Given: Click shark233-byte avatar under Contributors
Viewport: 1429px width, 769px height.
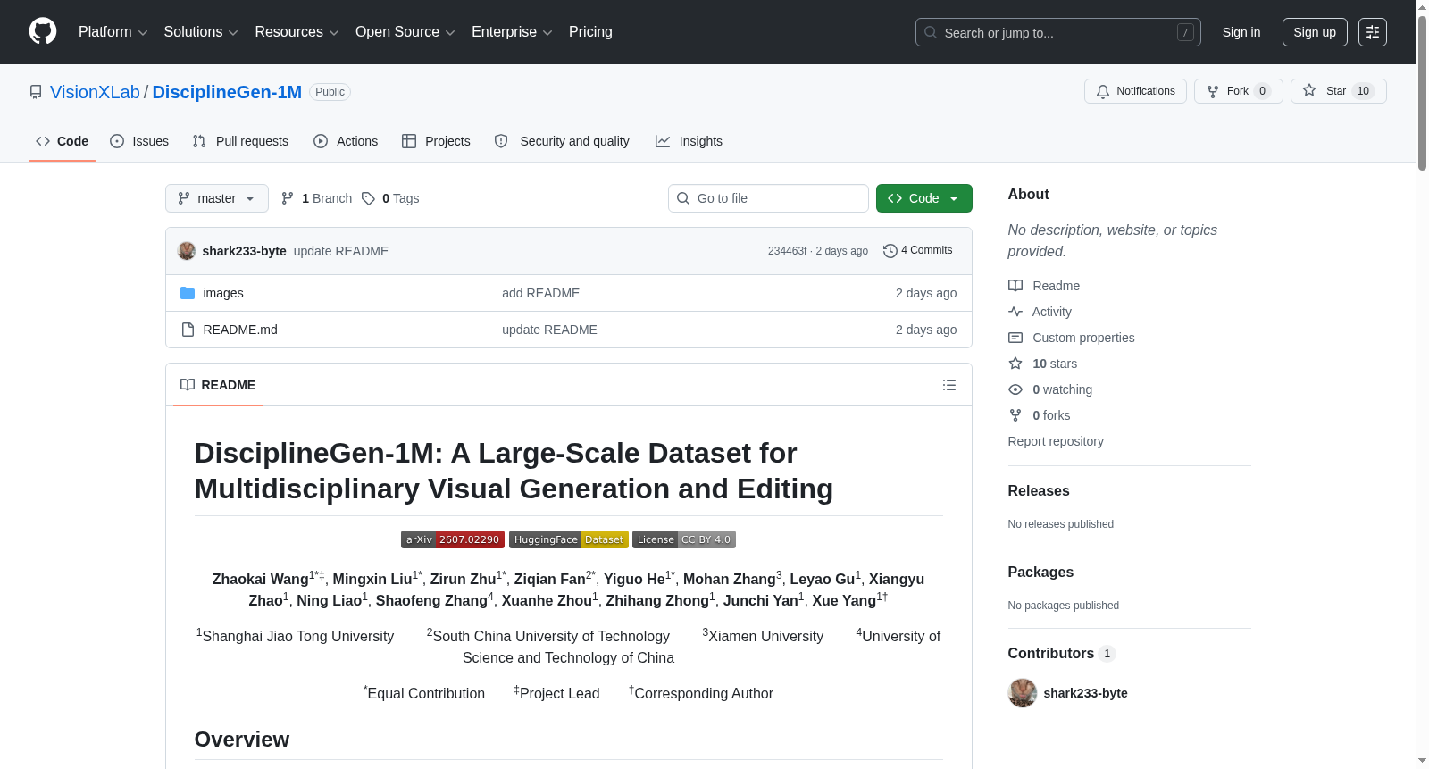Looking at the screenshot, I should point(1023,693).
